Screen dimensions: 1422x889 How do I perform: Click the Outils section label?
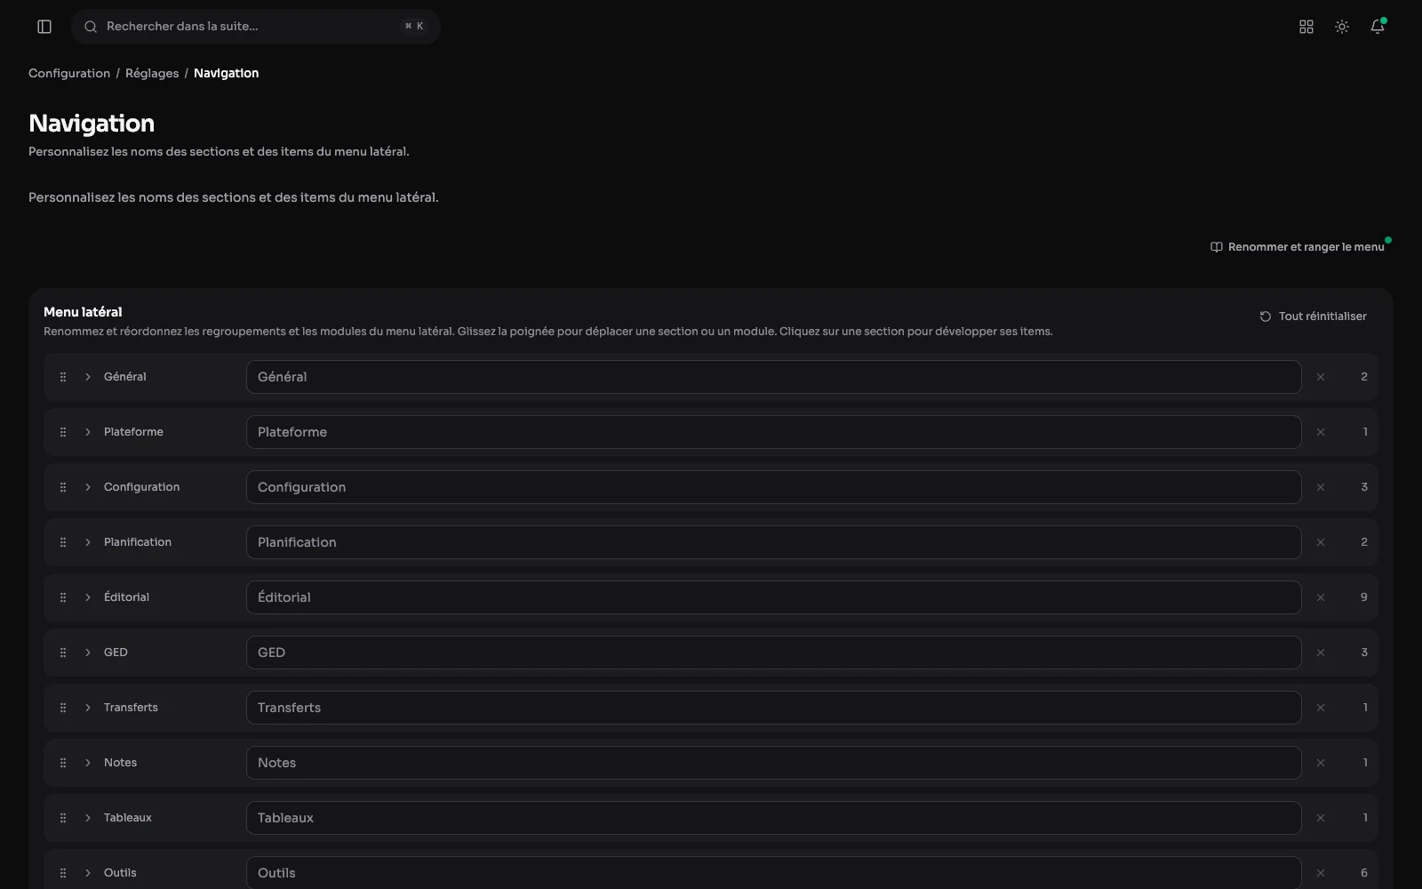(120, 873)
